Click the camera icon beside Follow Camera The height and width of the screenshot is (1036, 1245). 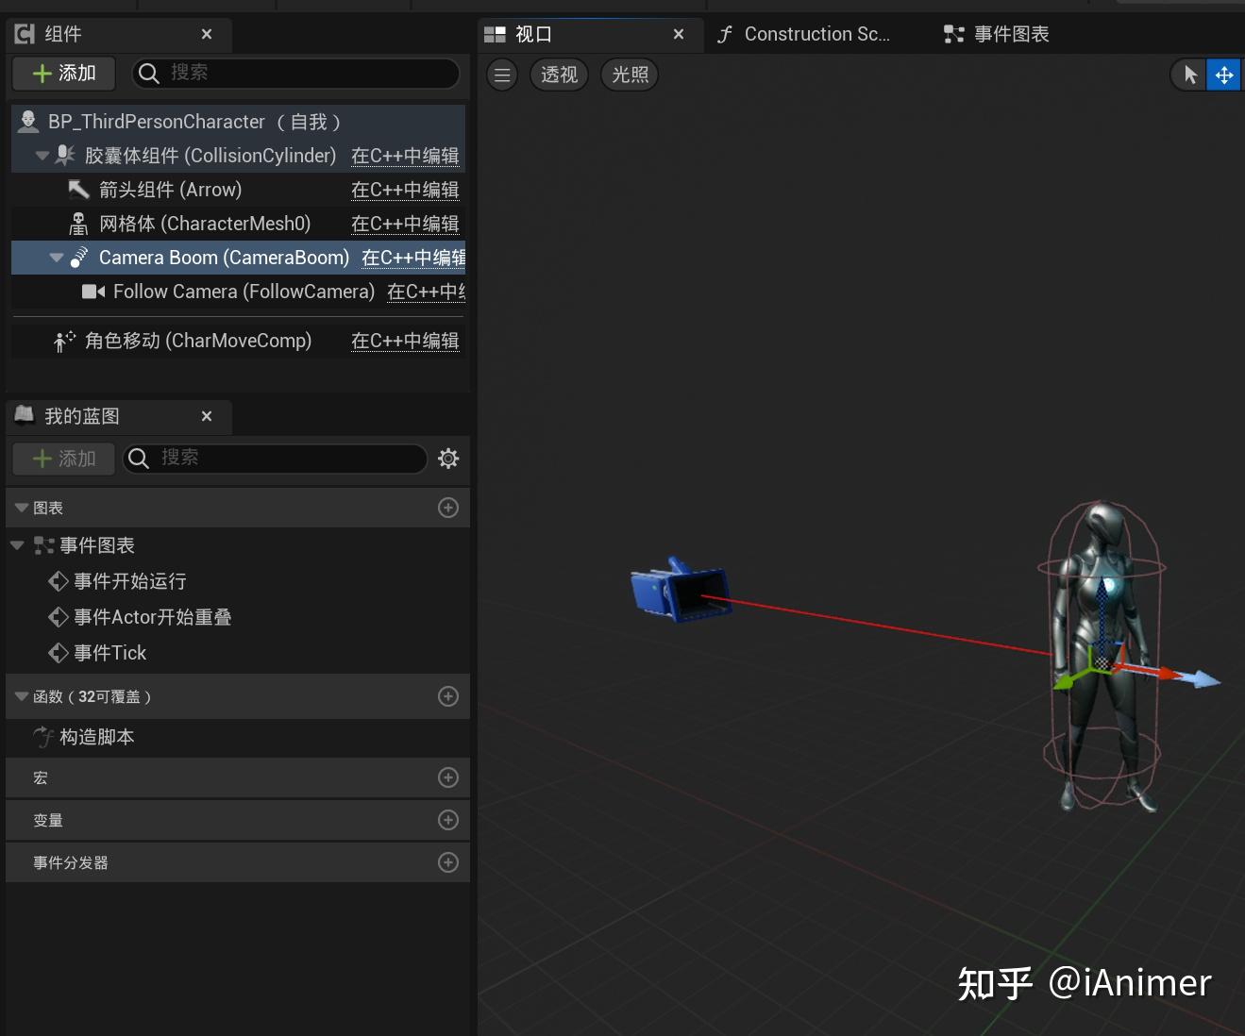point(93,292)
